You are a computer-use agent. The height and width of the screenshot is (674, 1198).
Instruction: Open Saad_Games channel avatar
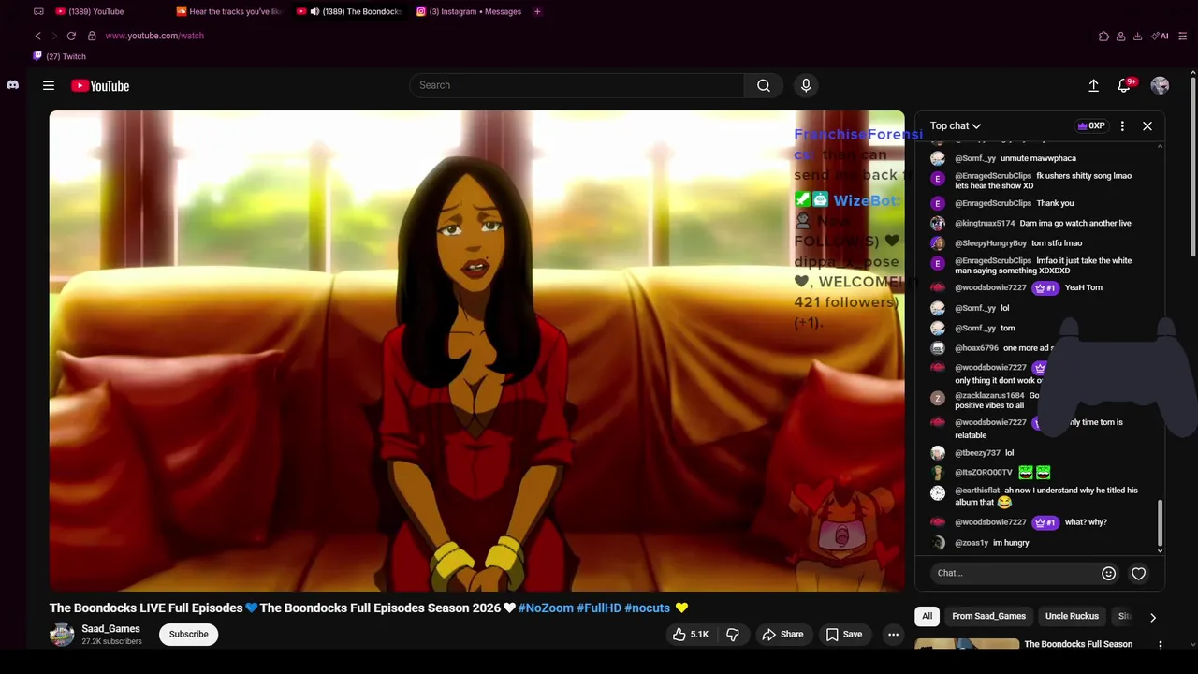coord(62,635)
